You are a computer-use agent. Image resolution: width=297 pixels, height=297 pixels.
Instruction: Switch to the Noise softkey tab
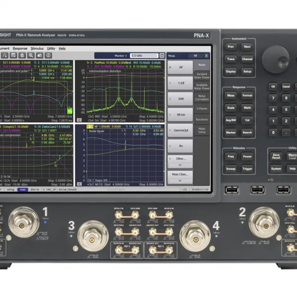click(x=202, y=65)
